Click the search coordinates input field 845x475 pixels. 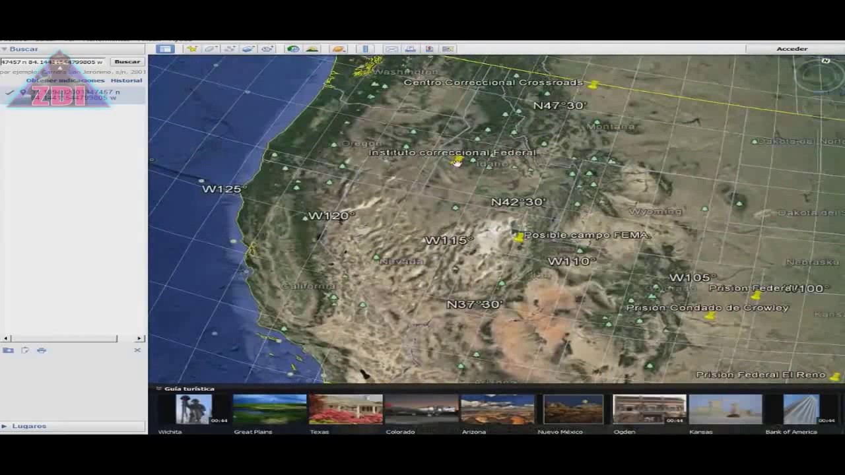coord(53,62)
